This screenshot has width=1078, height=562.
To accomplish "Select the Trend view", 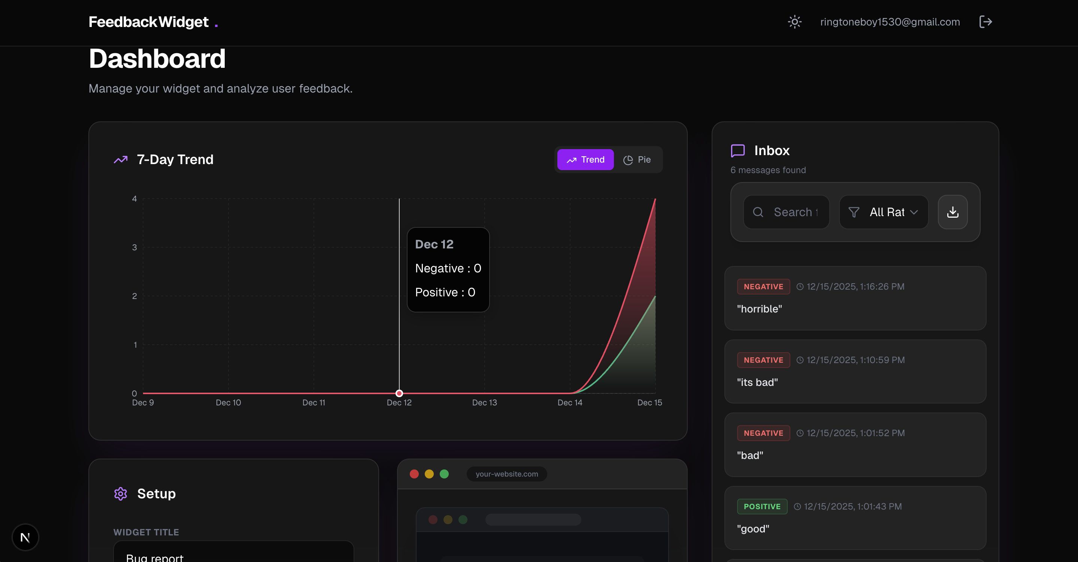I will 585,160.
